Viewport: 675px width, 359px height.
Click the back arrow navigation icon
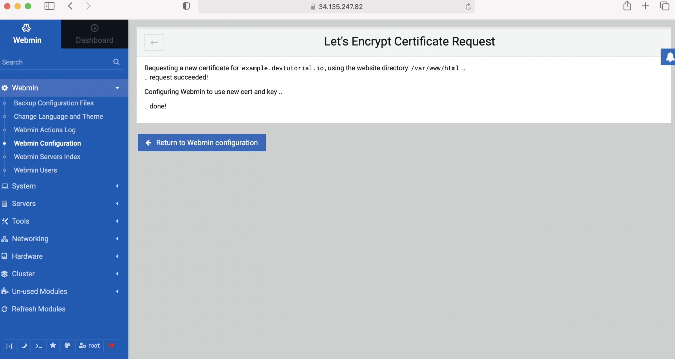click(x=154, y=42)
